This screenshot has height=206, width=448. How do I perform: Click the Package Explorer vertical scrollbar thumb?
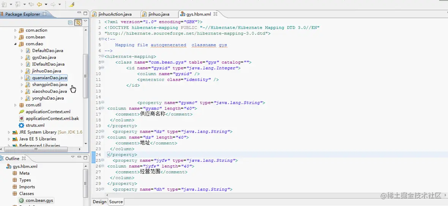click(85, 76)
